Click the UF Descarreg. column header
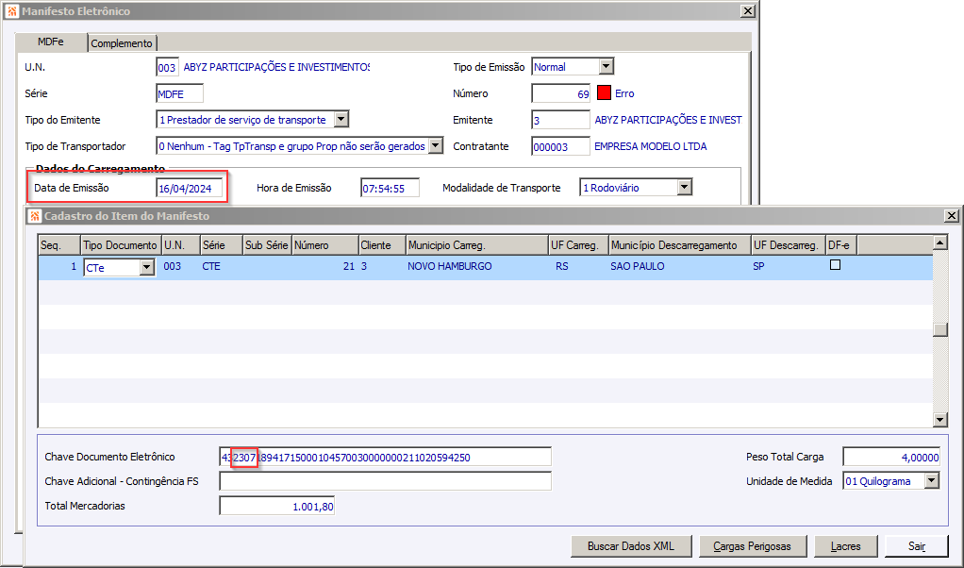Viewport: 964px width, 568px height. pos(789,244)
